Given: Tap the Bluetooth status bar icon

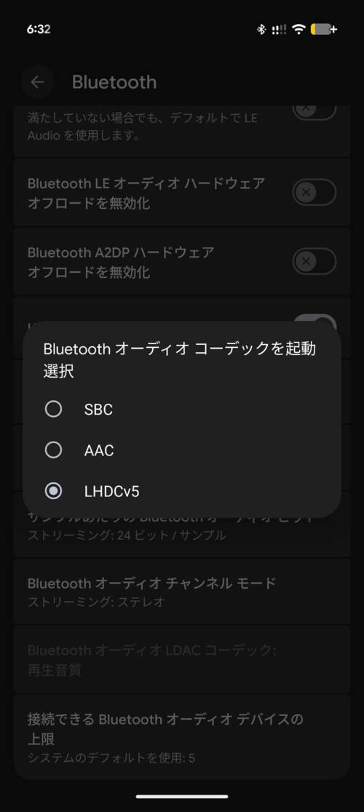Looking at the screenshot, I should click(261, 30).
